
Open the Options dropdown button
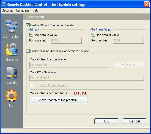point(128,65)
